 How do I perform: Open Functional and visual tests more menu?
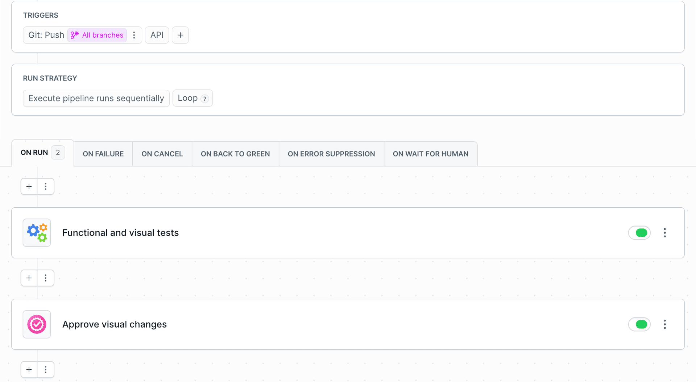(x=665, y=233)
